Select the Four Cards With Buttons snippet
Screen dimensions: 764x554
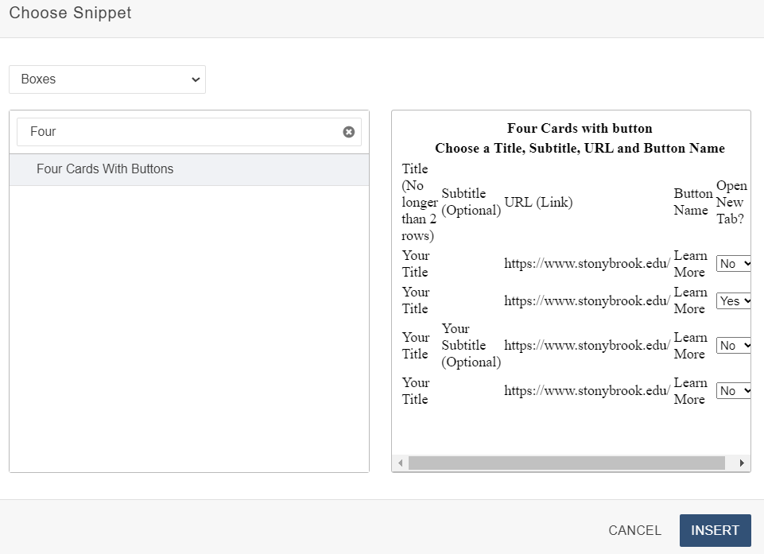tap(105, 169)
